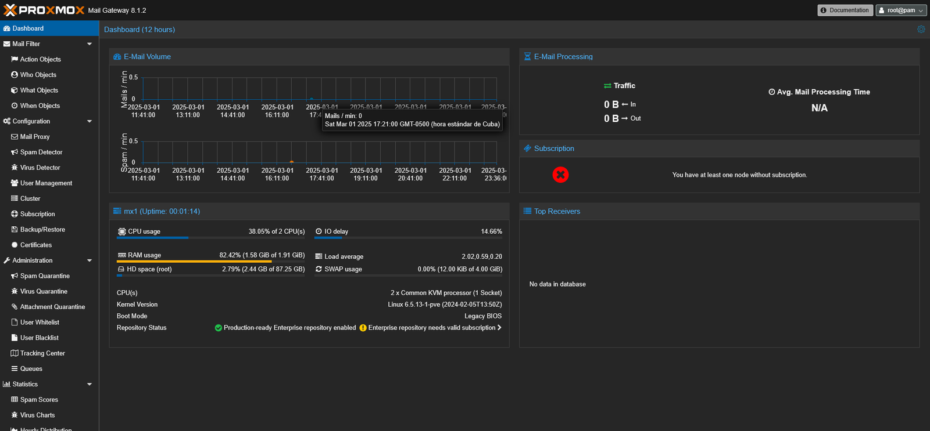This screenshot has width=930, height=431.
Task: Click the Spam Detector bullhorn icon
Action: pyautogui.click(x=15, y=152)
